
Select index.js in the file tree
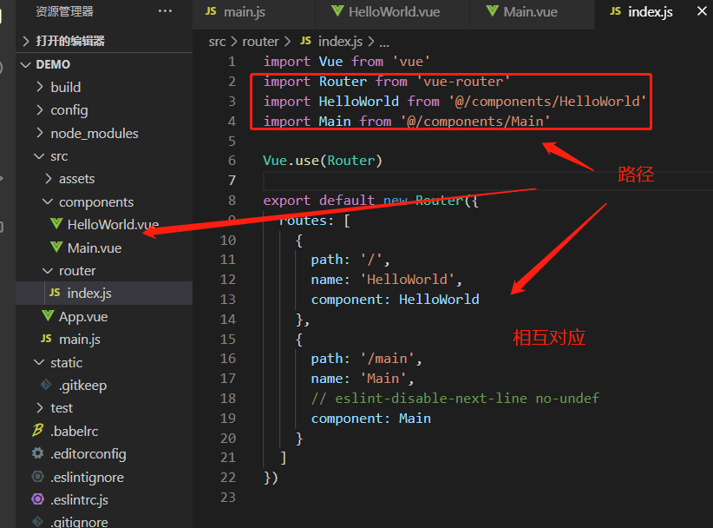(x=89, y=294)
